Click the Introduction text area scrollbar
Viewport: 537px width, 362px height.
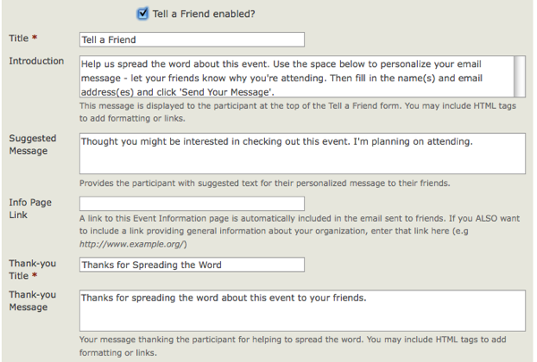click(520, 76)
